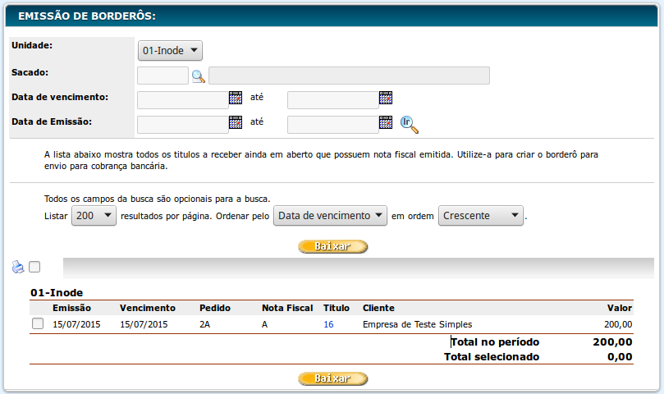Focus the start Data de vencimento field
Image resolution: width=664 pixels, height=394 pixels.
182,100
